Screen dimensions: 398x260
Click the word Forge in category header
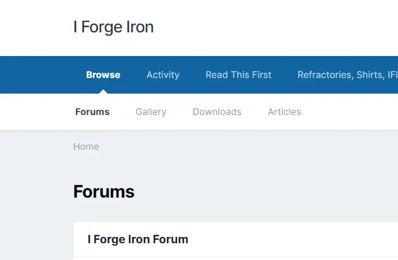[x=109, y=240]
